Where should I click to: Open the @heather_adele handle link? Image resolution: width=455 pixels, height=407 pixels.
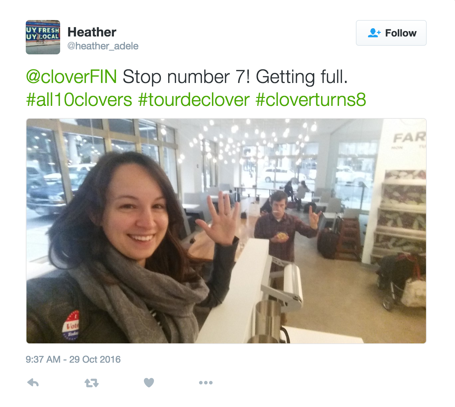coord(103,46)
